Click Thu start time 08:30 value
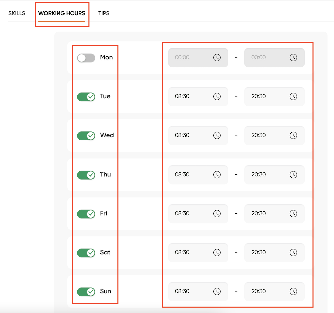Viewport: 334px width, 313px height. (x=182, y=174)
